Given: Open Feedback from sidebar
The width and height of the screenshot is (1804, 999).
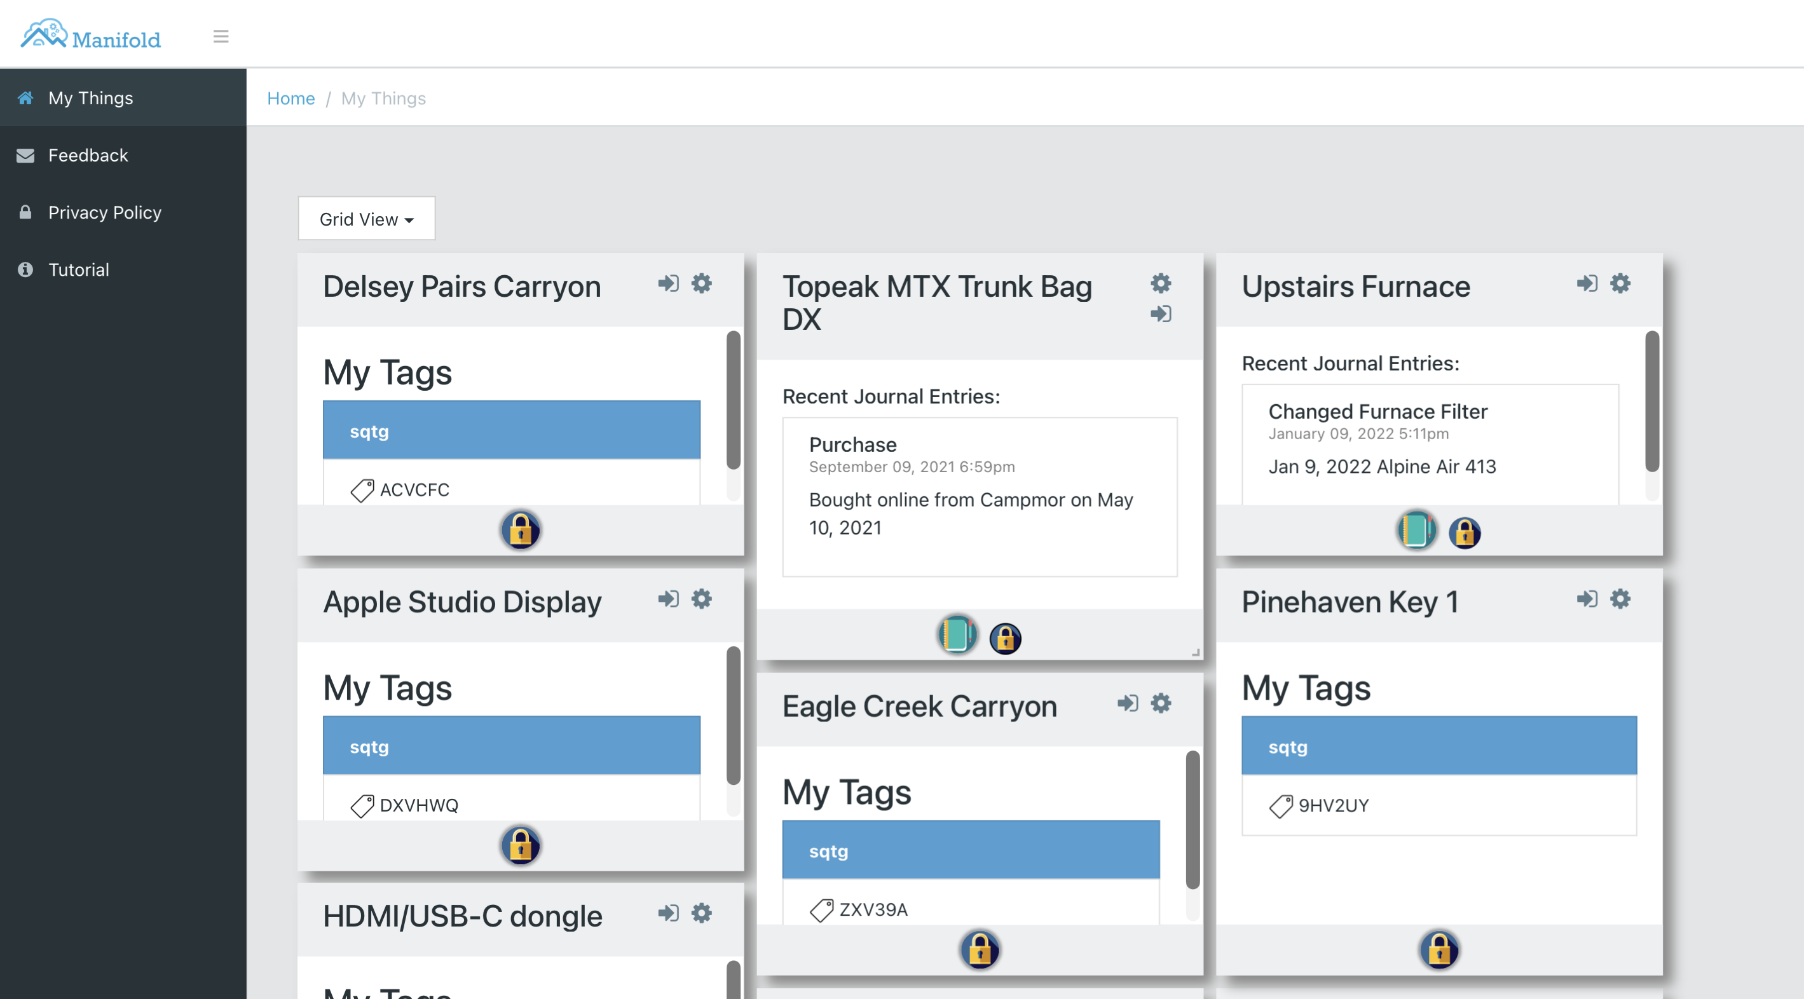Looking at the screenshot, I should tap(88, 154).
